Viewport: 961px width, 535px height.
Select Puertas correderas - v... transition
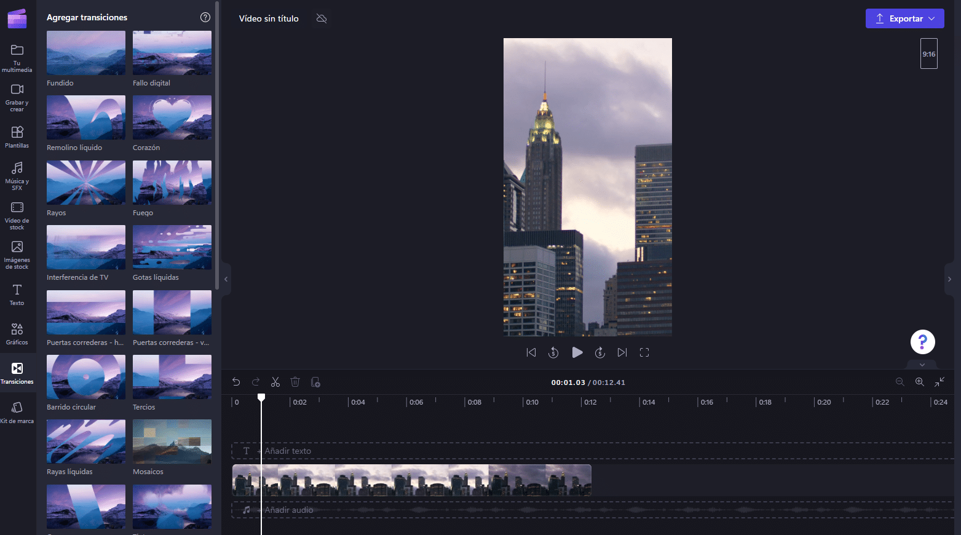(172, 312)
